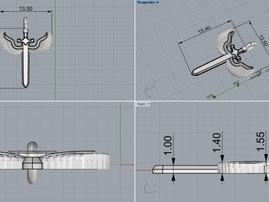Select the 15.40 dimension in Perspective view
269x202 pixels.
[204, 30]
